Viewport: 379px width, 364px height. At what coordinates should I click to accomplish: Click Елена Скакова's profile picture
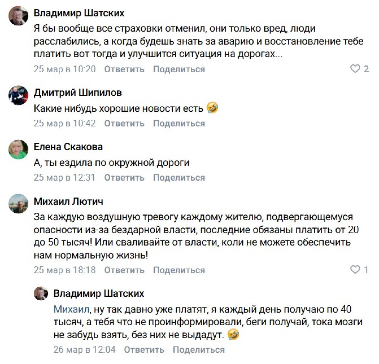[x=18, y=149]
